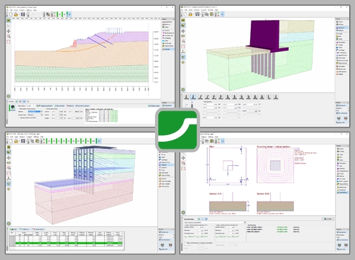Click the Analyze icon in slope analysis panel
This screenshot has width=355, height=260.
click(13, 108)
